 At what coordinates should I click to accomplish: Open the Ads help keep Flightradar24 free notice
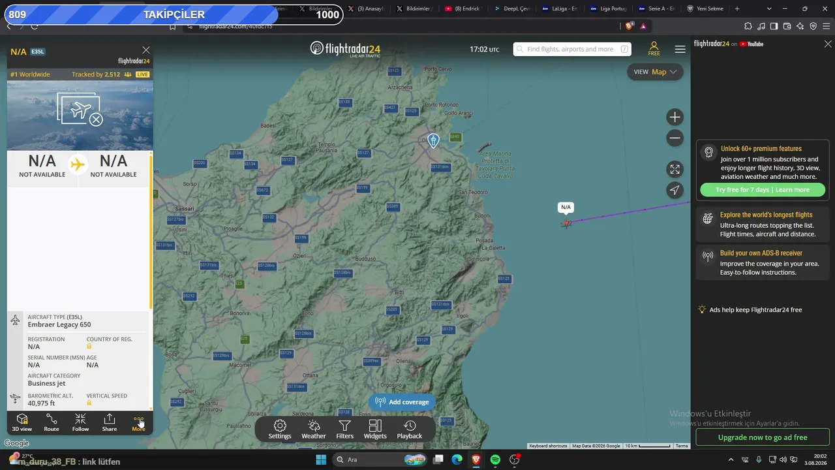[750, 309]
